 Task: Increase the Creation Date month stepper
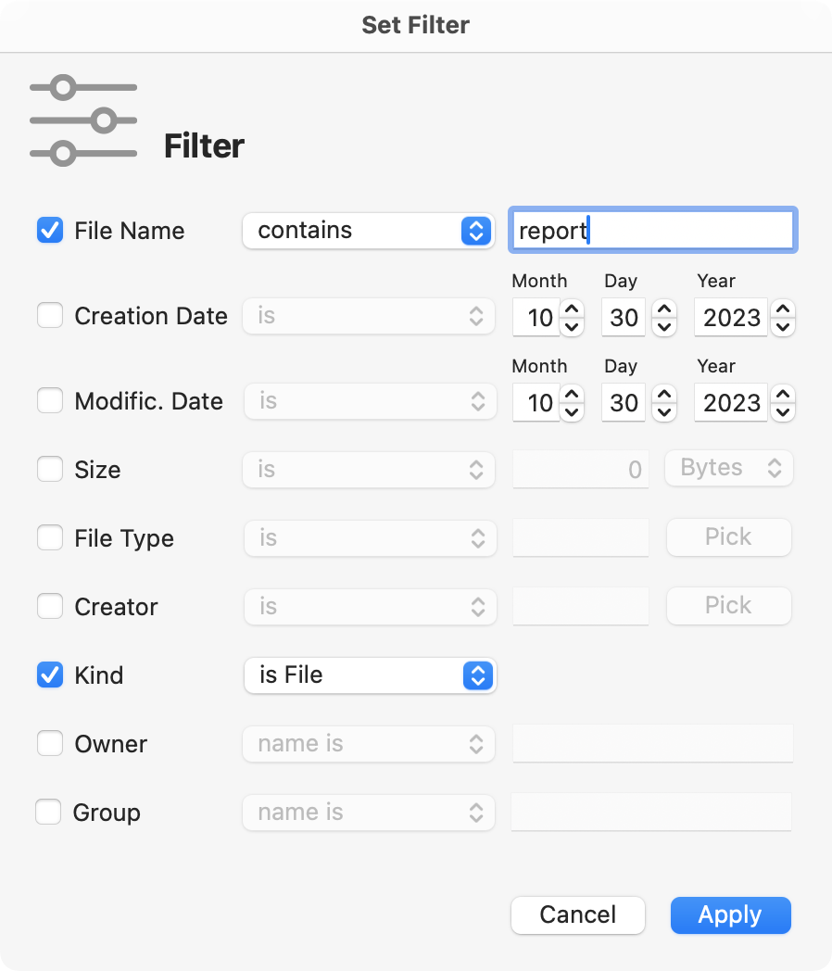pos(572,309)
